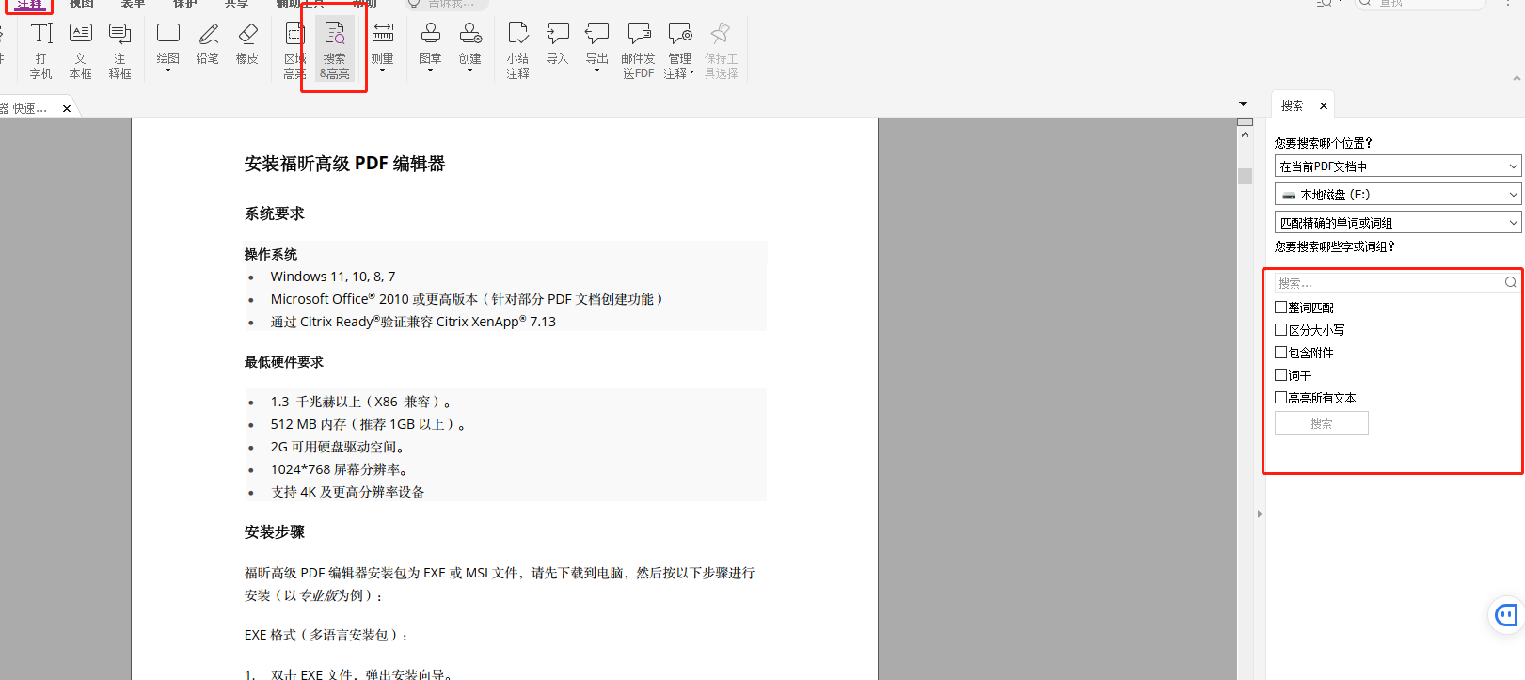Image resolution: width=1525 pixels, height=680 pixels.
Task: Switch to the 视图 (View) ribbon tab
Action: pyautogui.click(x=81, y=4)
